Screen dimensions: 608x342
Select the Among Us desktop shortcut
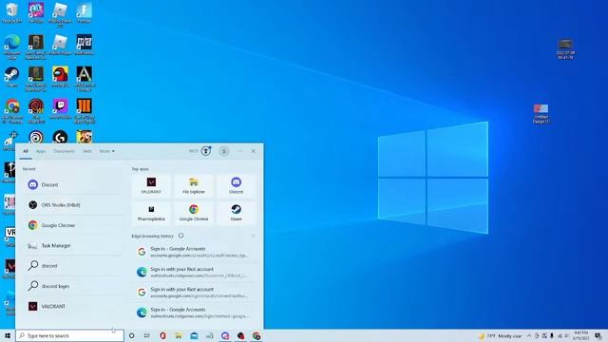pos(60,77)
